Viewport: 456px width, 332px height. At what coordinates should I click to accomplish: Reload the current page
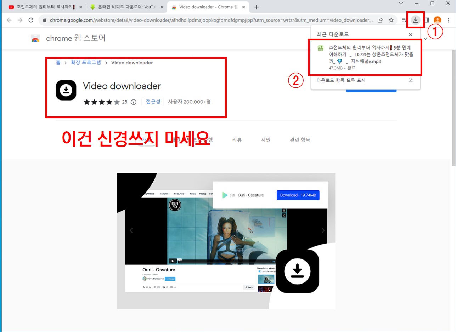click(31, 20)
